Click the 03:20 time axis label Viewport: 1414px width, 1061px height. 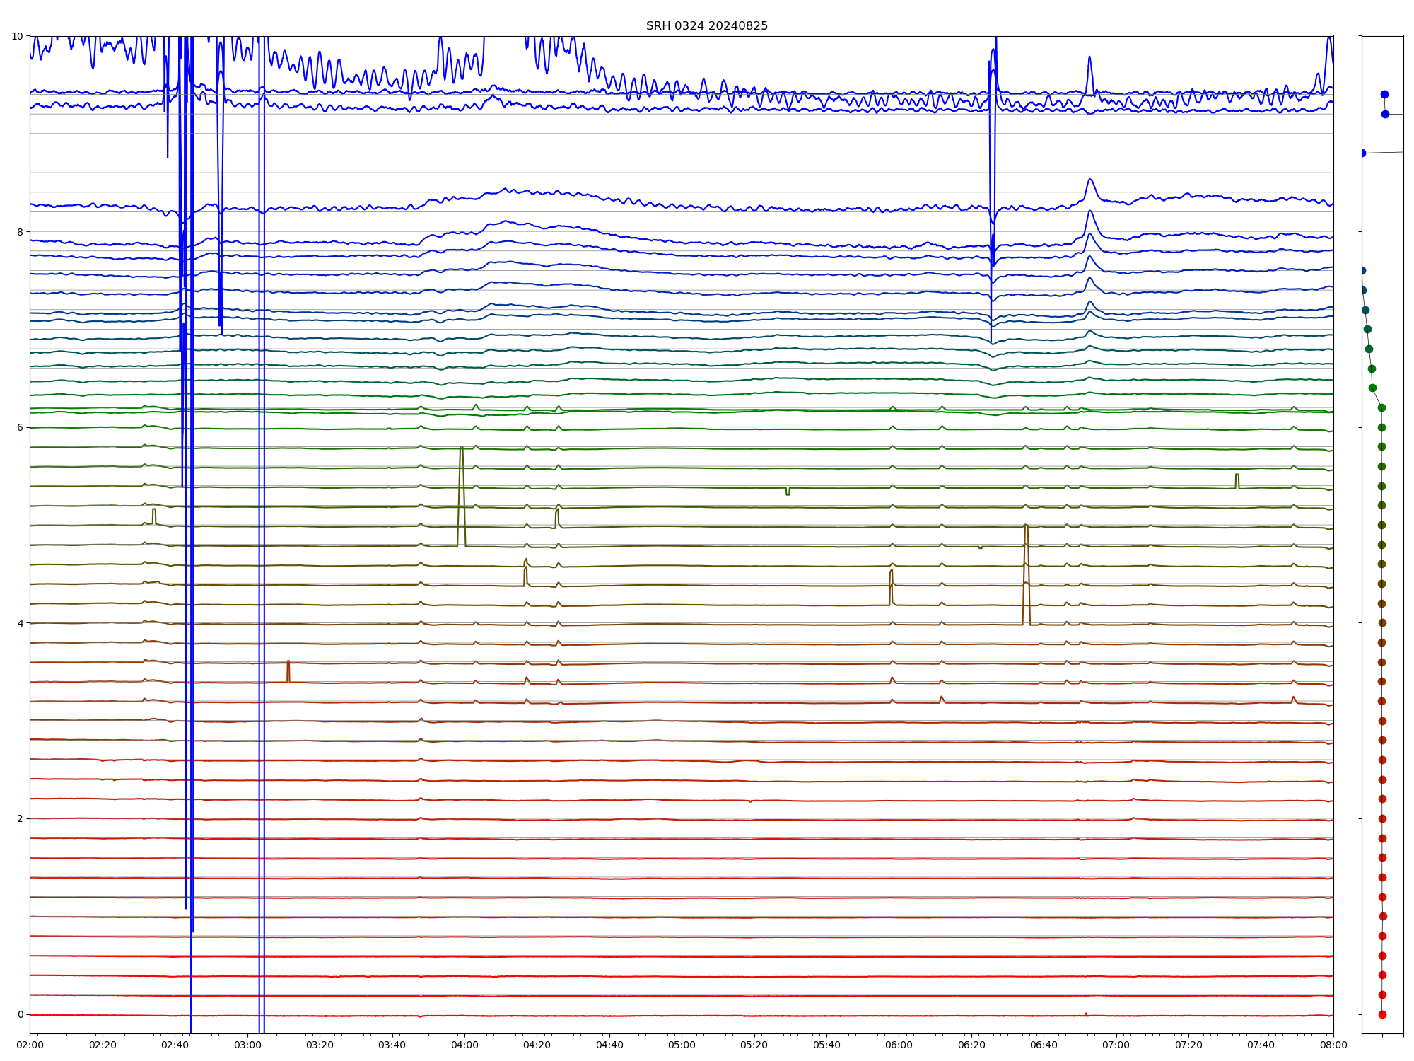click(320, 1045)
